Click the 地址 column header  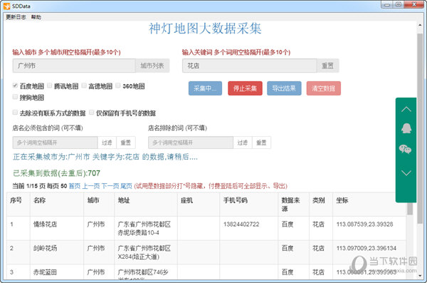(x=124, y=200)
